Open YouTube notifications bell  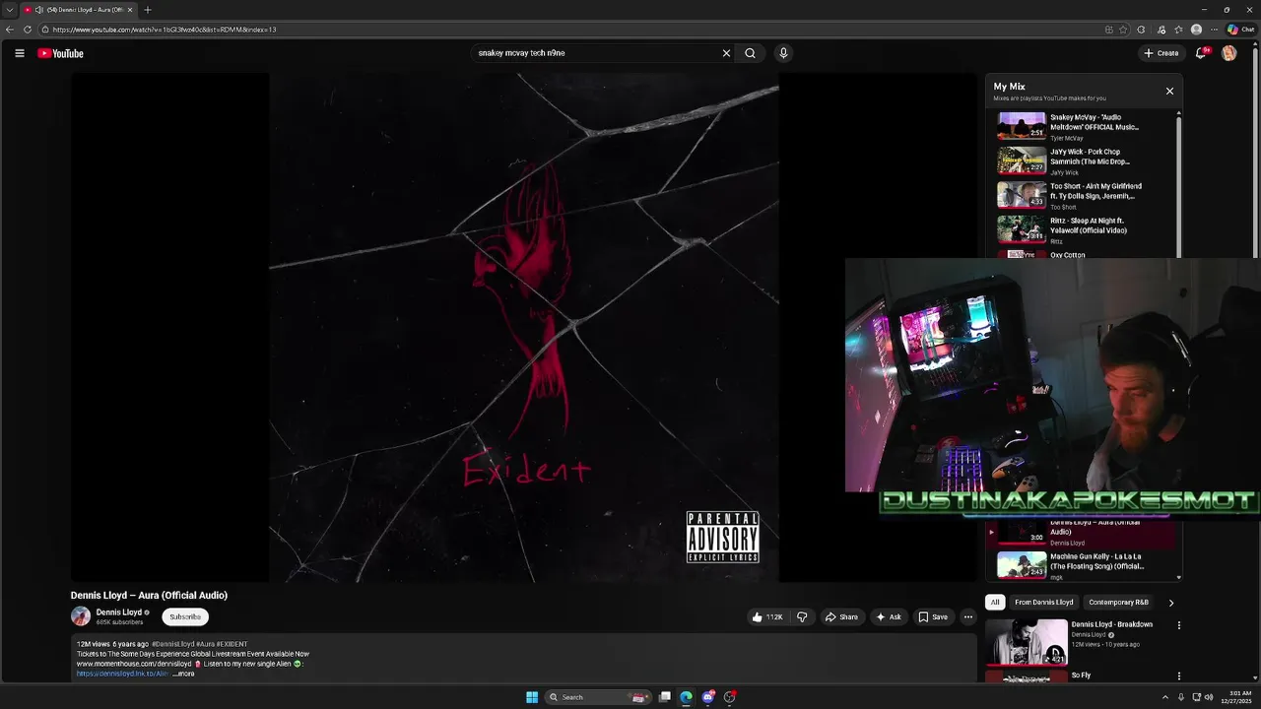pyautogui.click(x=1201, y=53)
